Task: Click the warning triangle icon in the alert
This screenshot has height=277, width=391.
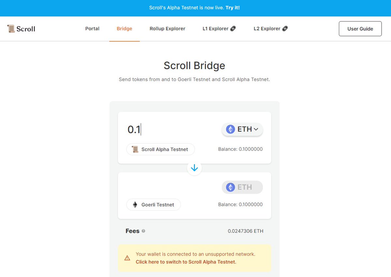Action: pos(127,258)
